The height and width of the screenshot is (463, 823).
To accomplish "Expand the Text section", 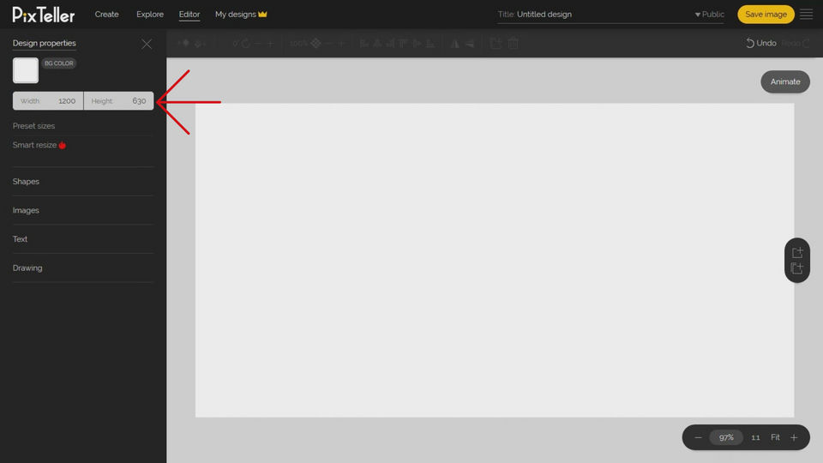I will pyautogui.click(x=20, y=239).
